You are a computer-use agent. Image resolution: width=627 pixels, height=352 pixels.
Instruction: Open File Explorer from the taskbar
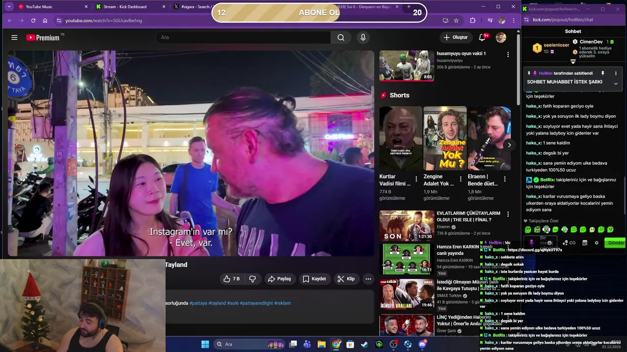(321, 344)
